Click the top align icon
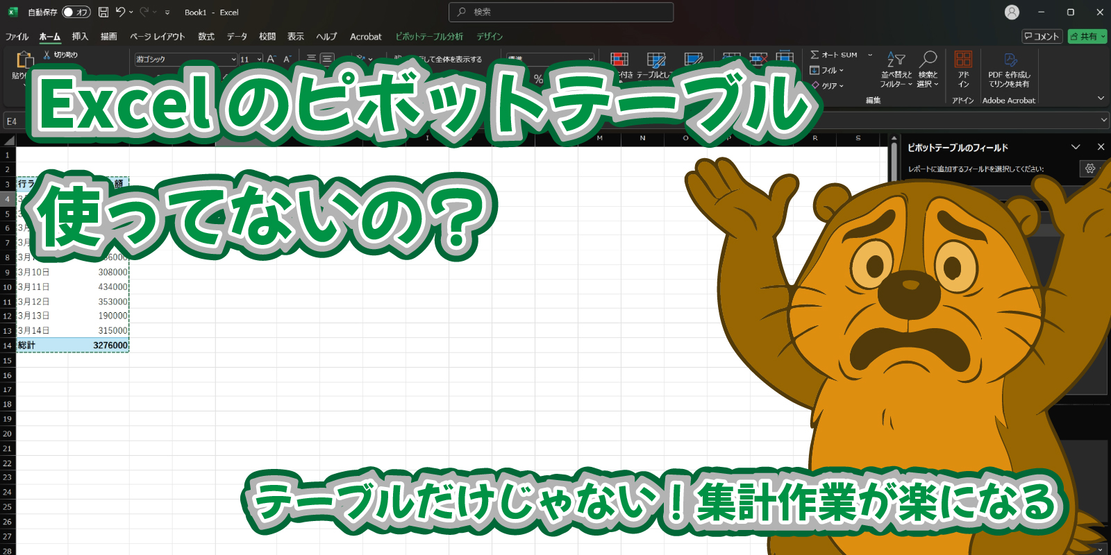This screenshot has height=555, width=1111. coord(312,60)
